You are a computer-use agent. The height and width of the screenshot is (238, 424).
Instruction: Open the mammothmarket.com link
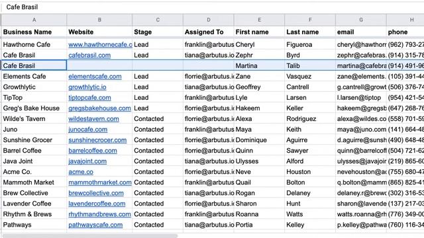[100, 182]
